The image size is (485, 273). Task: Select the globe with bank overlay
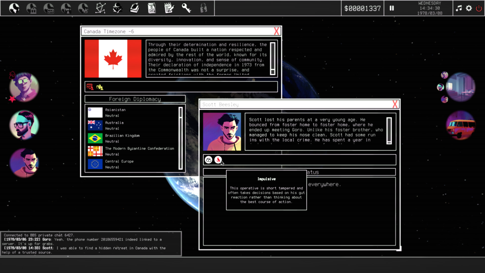pos(31,8)
